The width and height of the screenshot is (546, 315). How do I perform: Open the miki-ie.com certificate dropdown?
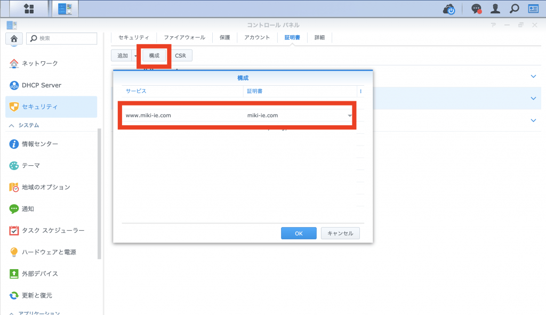pos(350,116)
